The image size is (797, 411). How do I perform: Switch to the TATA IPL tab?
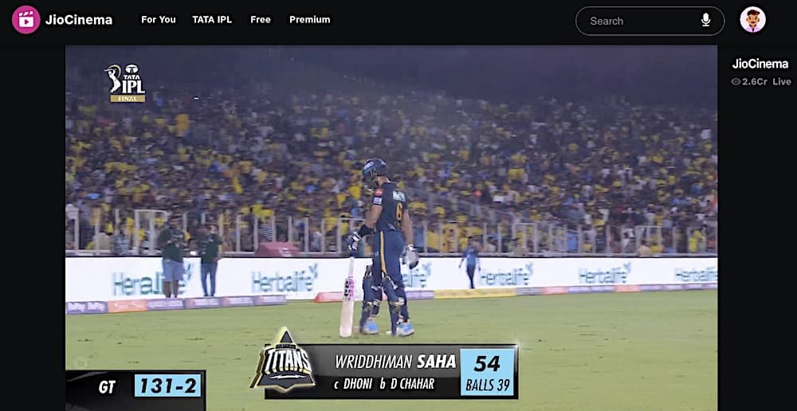pyautogui.click(x=212, y=20)
